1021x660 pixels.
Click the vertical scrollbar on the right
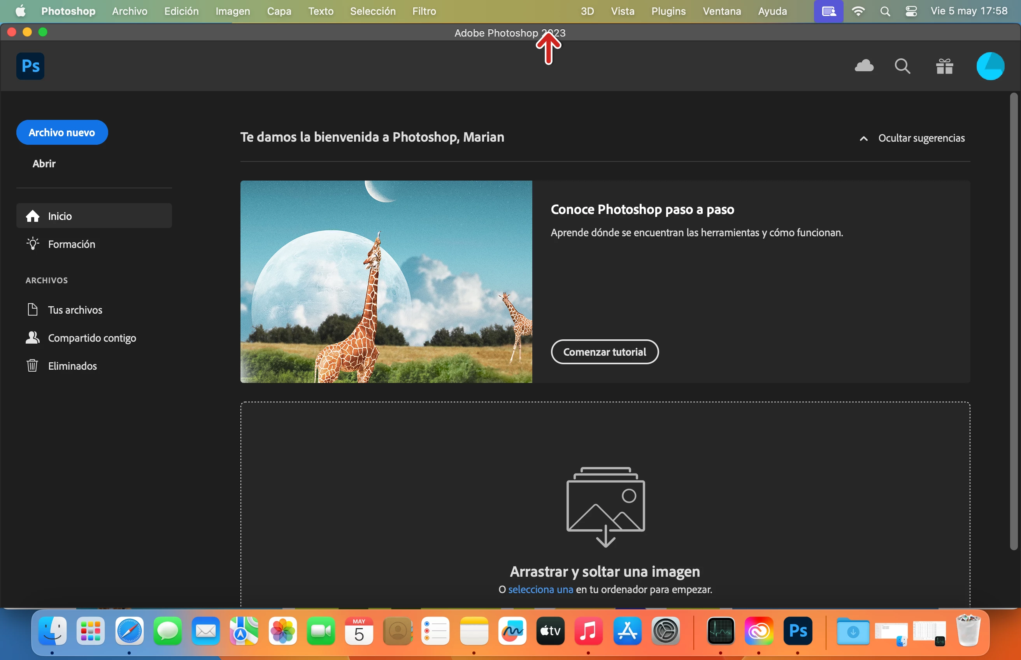click(x=1013, y=321)
